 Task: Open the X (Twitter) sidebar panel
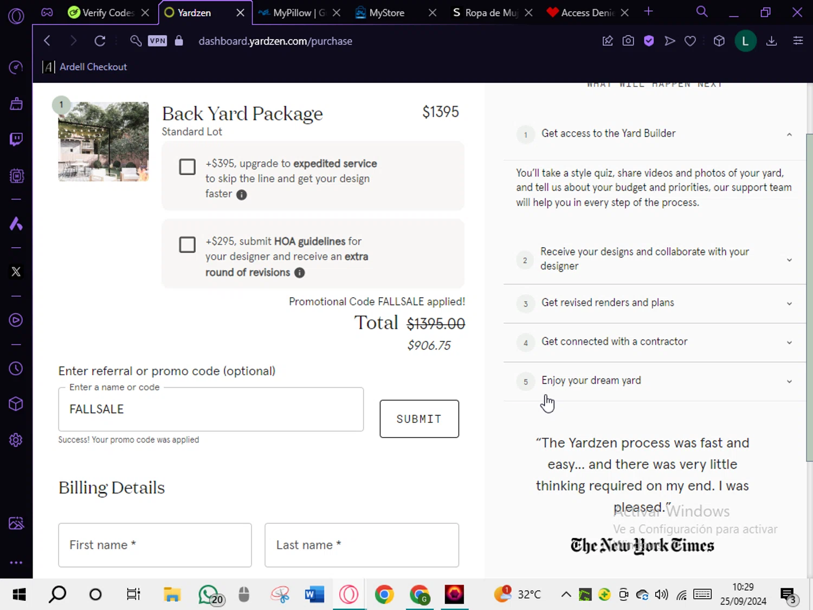click(x=16, y=272)
